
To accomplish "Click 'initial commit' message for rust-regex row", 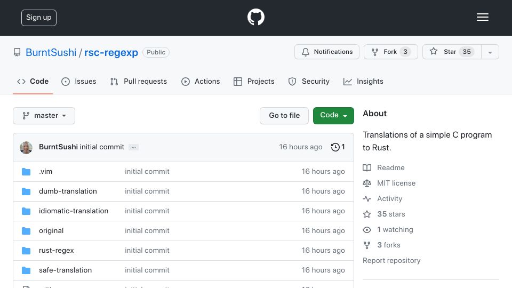I will pyautogui.click(x=147, y=251).
